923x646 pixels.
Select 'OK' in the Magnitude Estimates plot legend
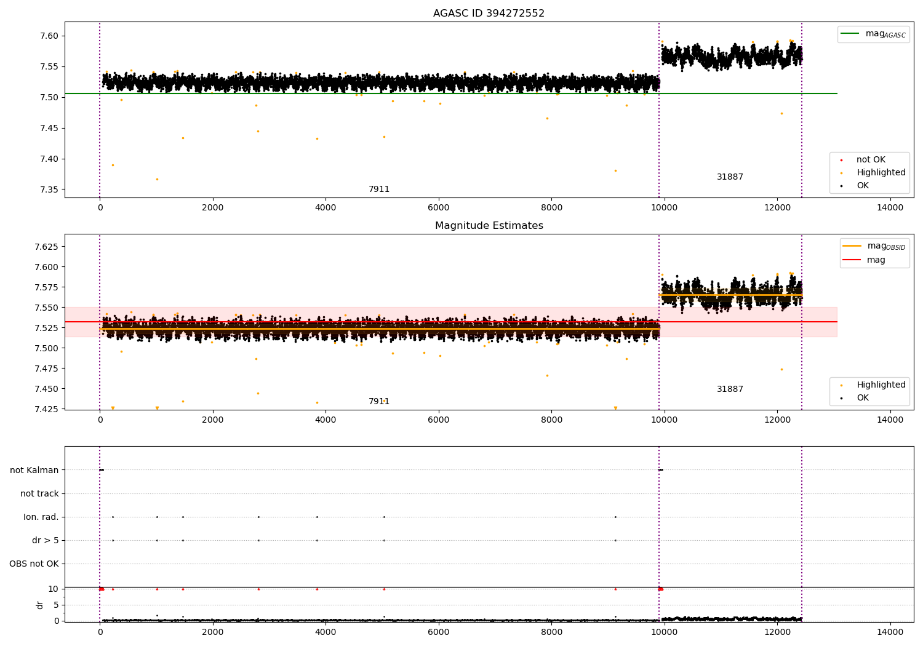coord(863,398)
